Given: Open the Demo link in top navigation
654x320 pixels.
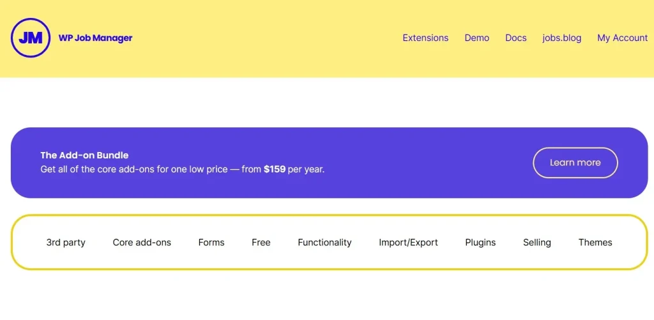Looking at the screenshot, I should 476,38.
